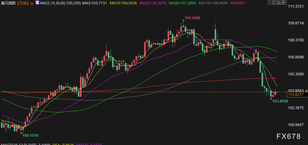Click the orange circled-plus icon beside 日线
Image resolution: width=308 pixels, height=145 pixels.
click(32, 3)
